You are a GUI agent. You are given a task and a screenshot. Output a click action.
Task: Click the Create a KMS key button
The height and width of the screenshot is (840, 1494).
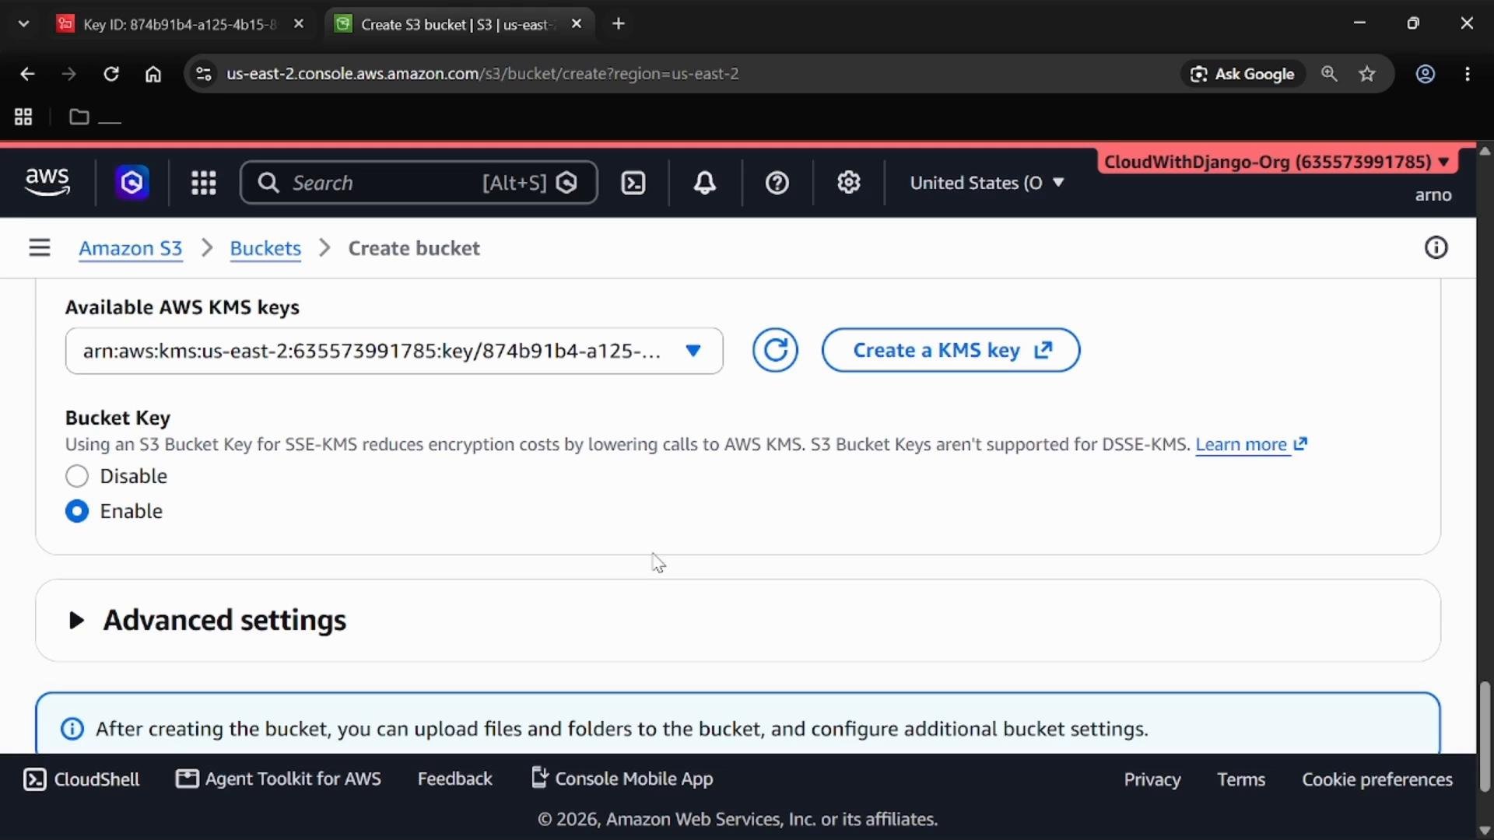pos(951,350)
